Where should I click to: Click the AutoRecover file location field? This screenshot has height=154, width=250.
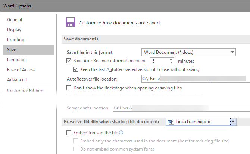tap(194, 79)
